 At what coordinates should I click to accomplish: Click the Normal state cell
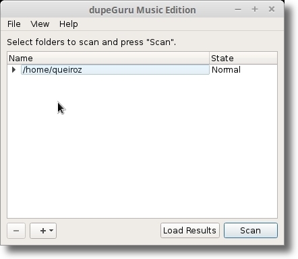click(x=243, y=70)
